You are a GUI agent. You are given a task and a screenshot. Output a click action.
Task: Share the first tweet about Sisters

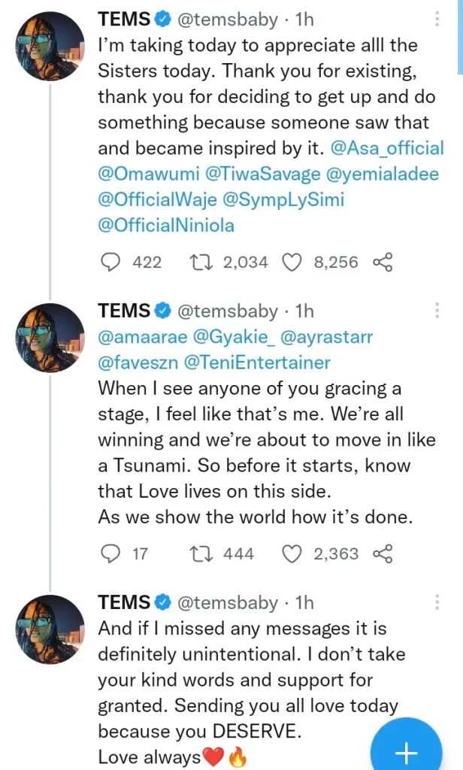point(383,262)
